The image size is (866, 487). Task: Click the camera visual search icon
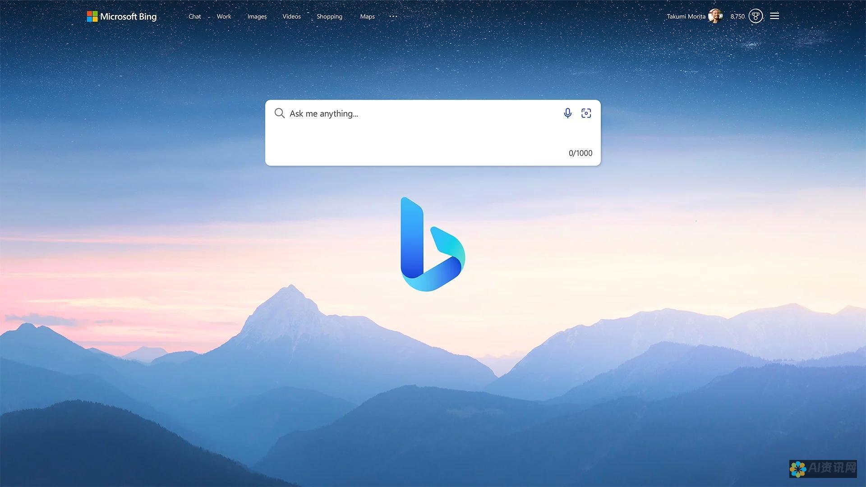tap(586, 113)
